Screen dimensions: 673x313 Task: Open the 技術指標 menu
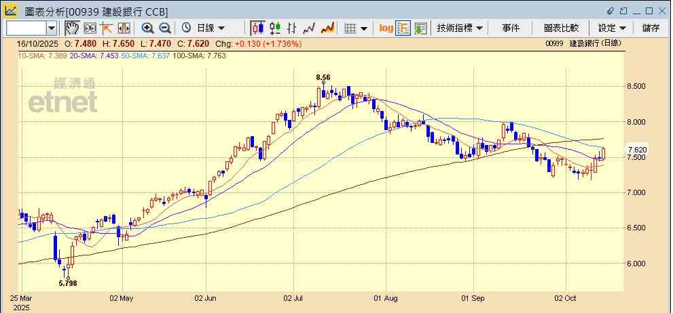tap(460, 28)
